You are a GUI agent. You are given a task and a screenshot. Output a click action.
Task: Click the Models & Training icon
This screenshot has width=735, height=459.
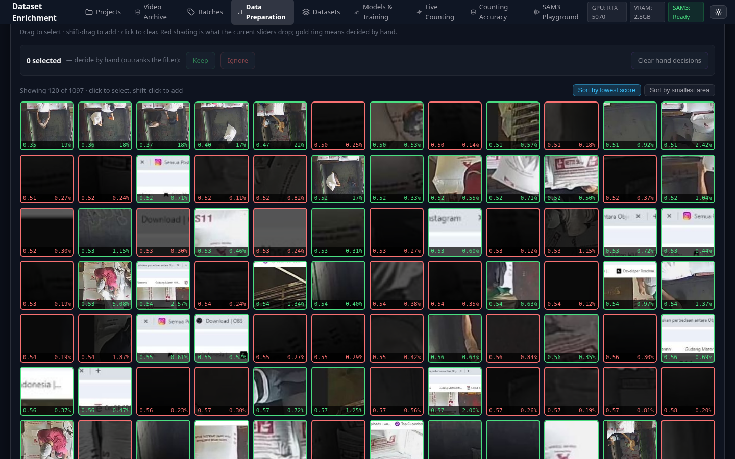(357, 12)
